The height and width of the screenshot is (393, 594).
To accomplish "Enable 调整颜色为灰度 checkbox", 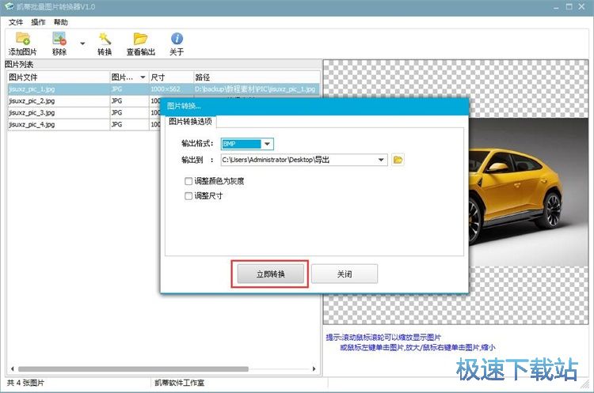I will pos(188,181).
